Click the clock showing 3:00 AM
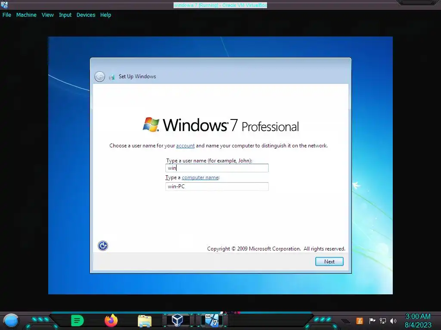This screenshot has height=330, width=441. (418, 317)
